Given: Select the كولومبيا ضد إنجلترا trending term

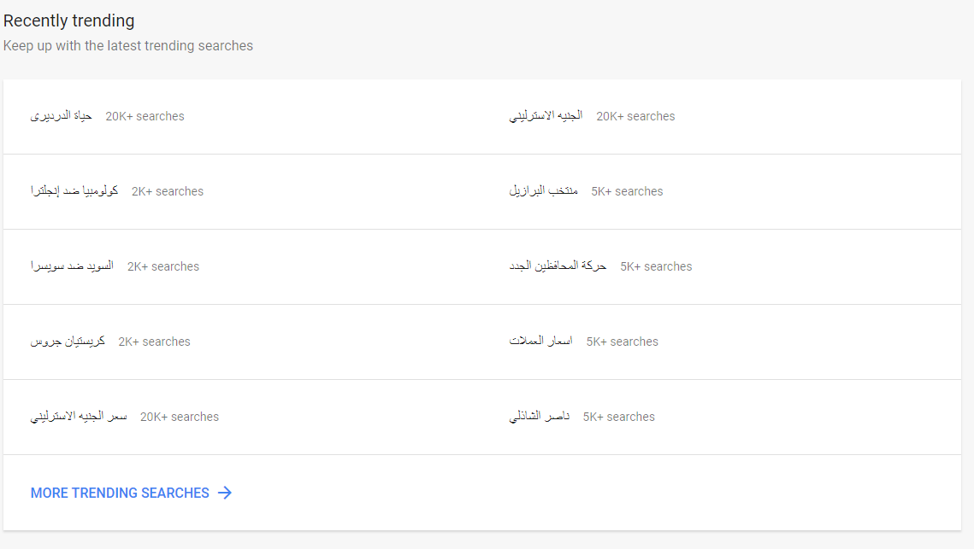Looking at the screenshot, I should click(x=74, y=191).
